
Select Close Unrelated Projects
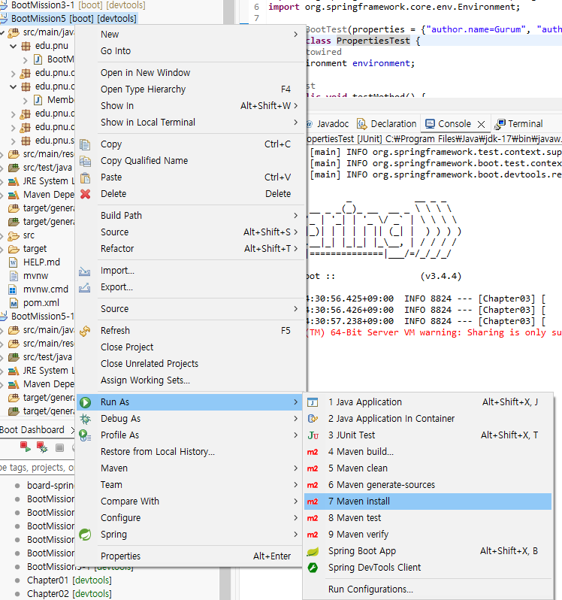click(191, 364)
